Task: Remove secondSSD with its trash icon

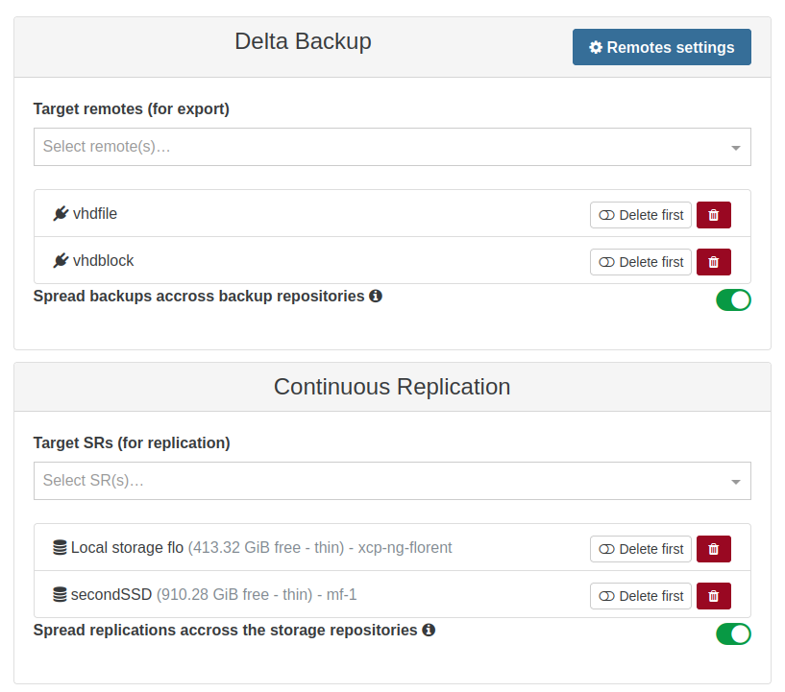Action: coord(713,596)
